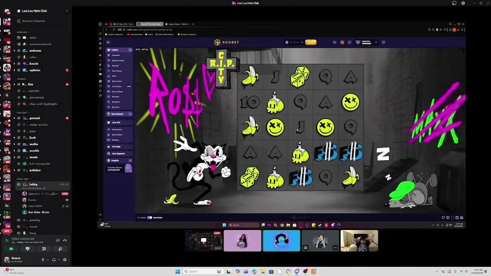Jump to NEW unread servers pill
This screenshot has height=276, width=491.
click(7, 231)
